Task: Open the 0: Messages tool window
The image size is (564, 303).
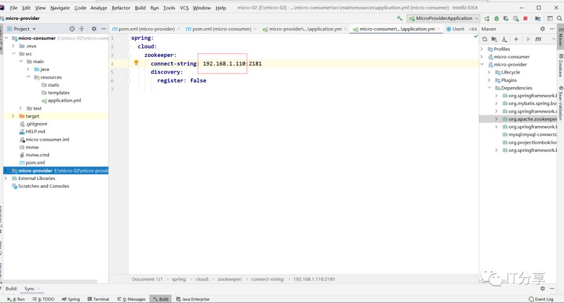Action: coord(131,299)
